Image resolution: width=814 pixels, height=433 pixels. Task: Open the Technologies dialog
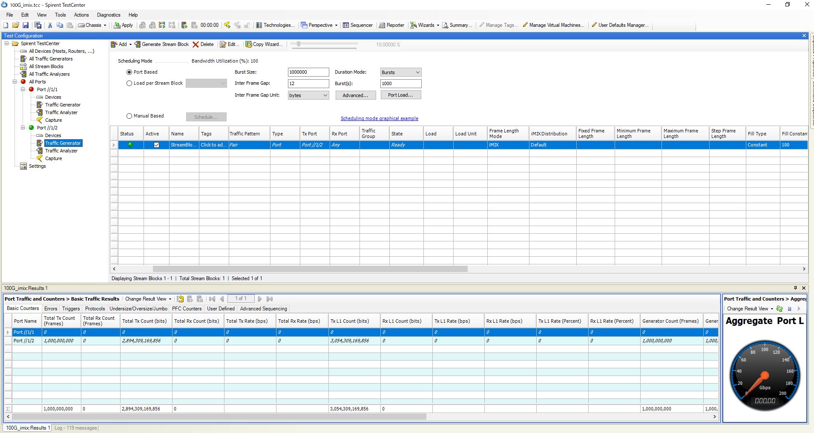275,25
